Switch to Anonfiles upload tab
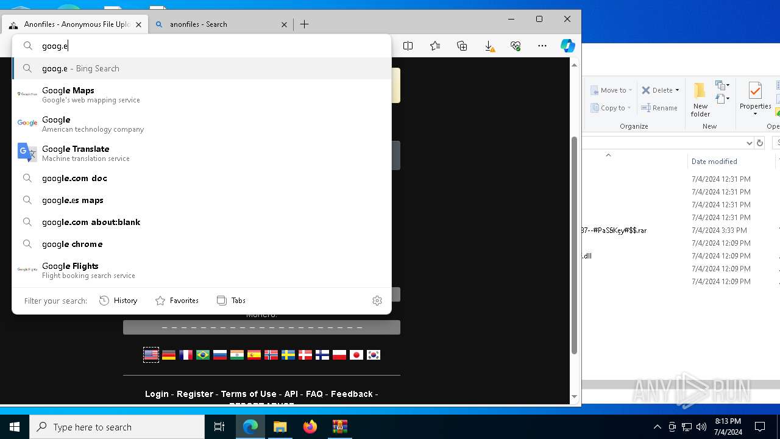Viewport: 780px width, 439px height. pos(76,24)
